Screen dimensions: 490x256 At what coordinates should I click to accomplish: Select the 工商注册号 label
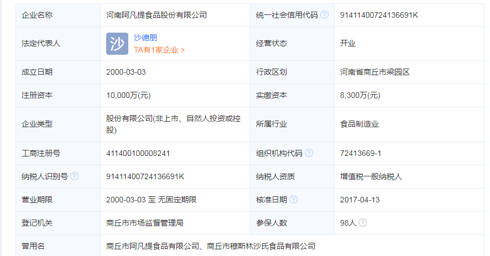[40, 153]
